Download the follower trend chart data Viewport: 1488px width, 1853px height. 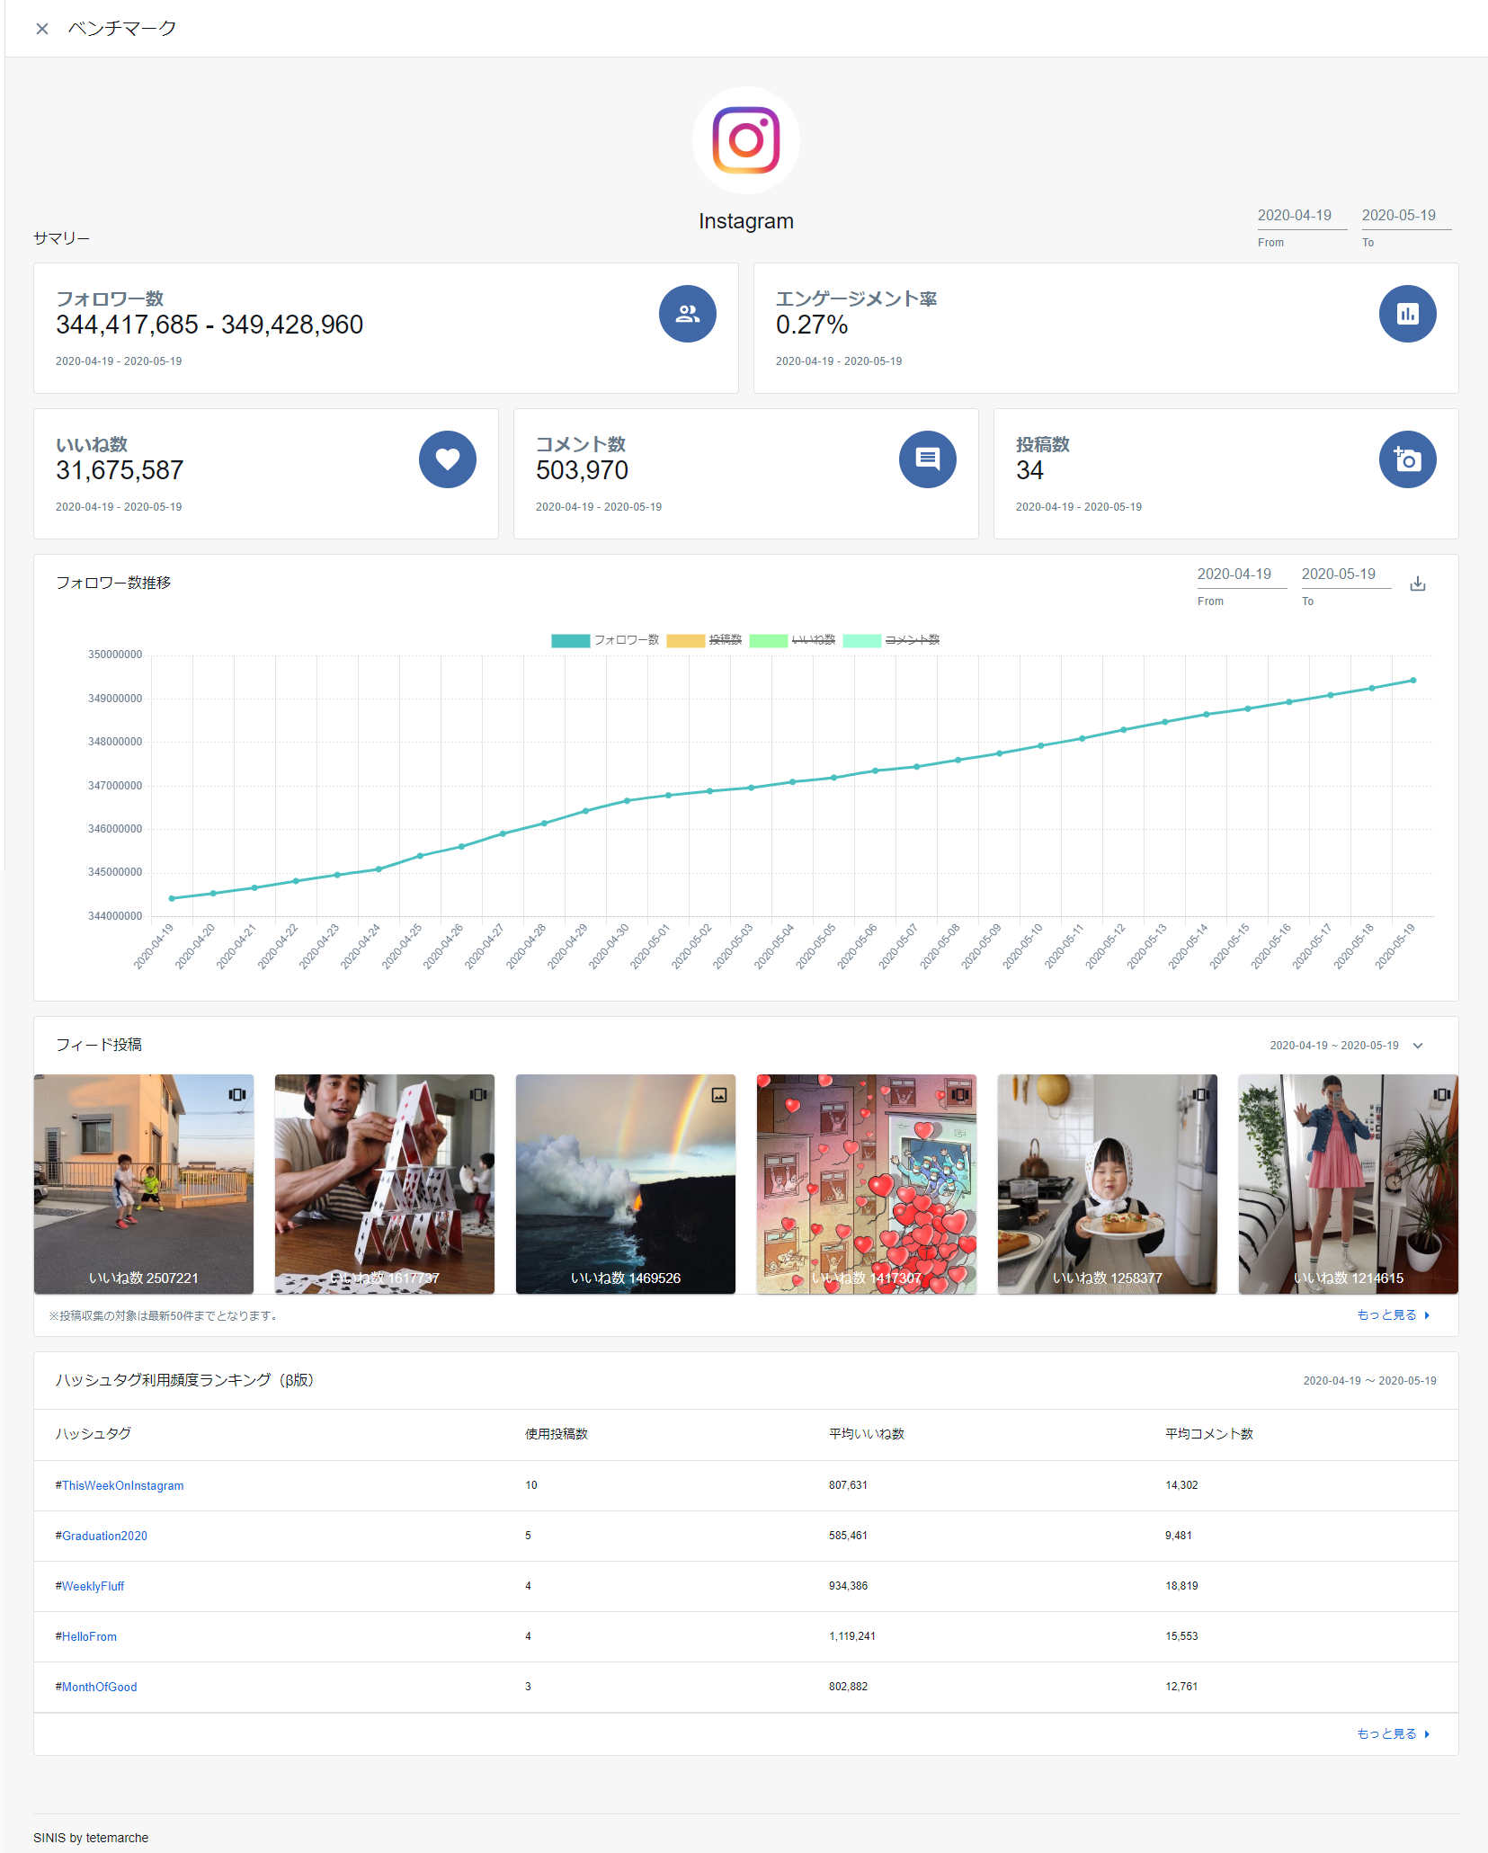click(x=1418, y=584)
